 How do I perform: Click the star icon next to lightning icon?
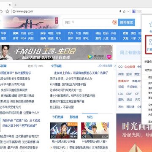point(124,11)
